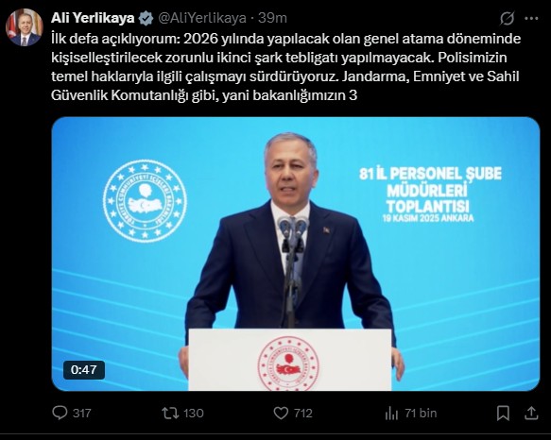Viewport: 551px width, 440px height.
Task: Play the video in the tweet
Action: click(296, 254)
